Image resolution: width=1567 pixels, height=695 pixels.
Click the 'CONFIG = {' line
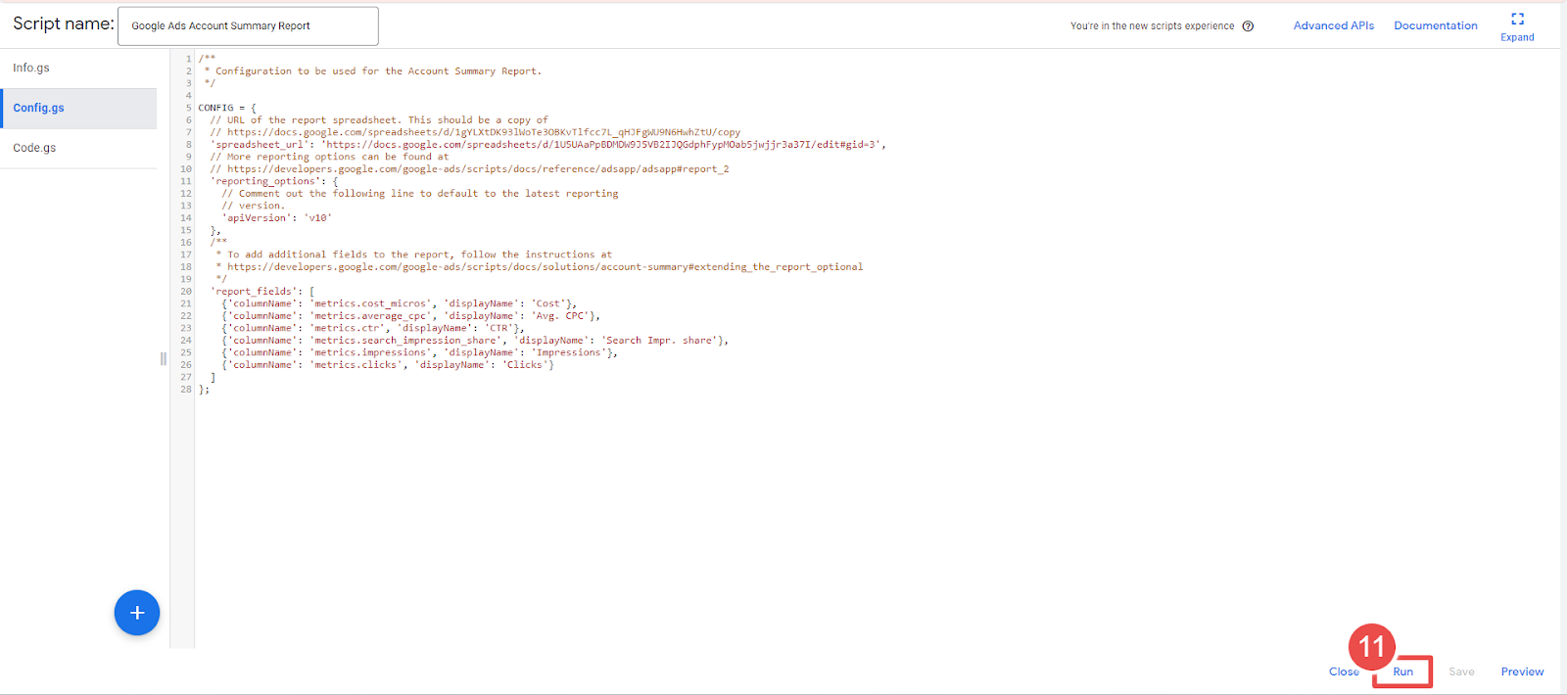coord(226,108)
